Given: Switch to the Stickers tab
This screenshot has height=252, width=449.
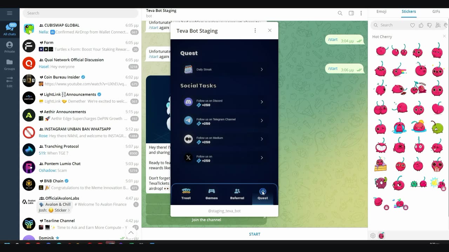Looking at the screenshot, I should (x=409, y=12).
